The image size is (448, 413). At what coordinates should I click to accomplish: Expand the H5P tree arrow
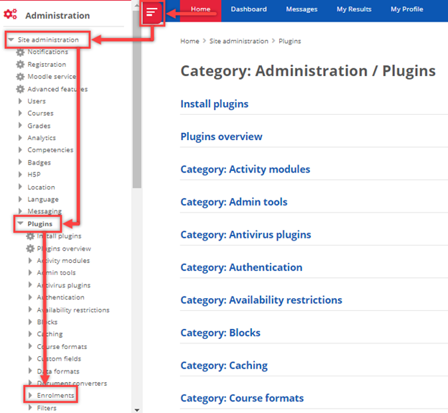[20, 175]
